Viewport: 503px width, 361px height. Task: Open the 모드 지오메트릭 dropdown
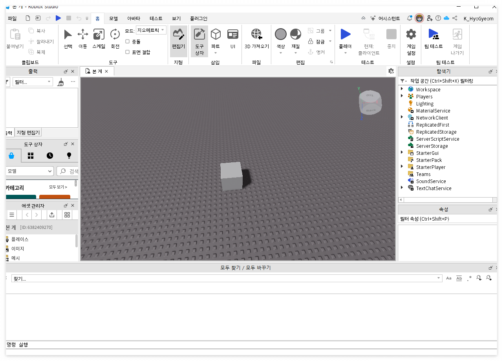151,30
